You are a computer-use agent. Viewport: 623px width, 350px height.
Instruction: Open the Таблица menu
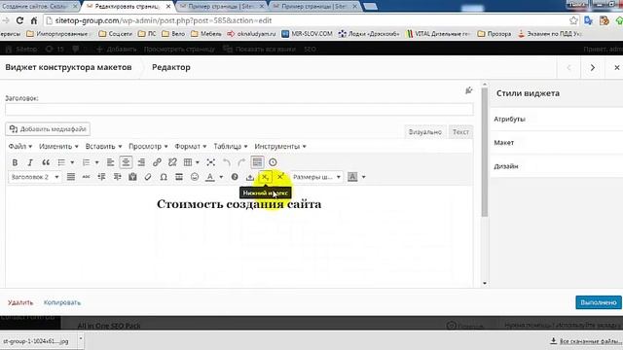pos(231,147)
